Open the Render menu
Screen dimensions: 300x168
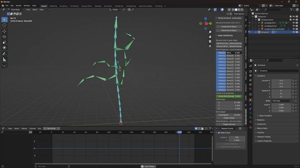point(19,6)
